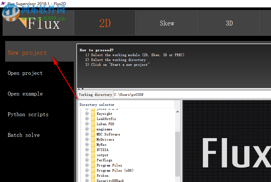Viewport: 271px width, 182px height.
Task: Select the 2D module tab
Action: pos(105,23)
